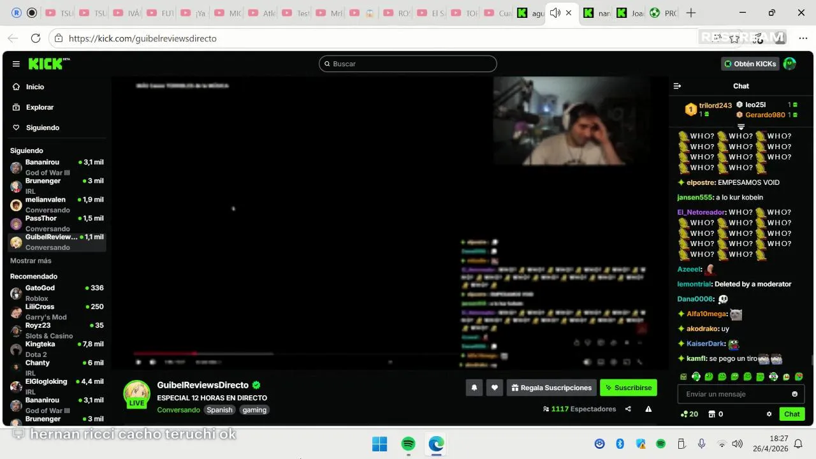This screenshot has width=816, height=459.
Task: Click the green Suscribirse button
Action: point(629,388)
